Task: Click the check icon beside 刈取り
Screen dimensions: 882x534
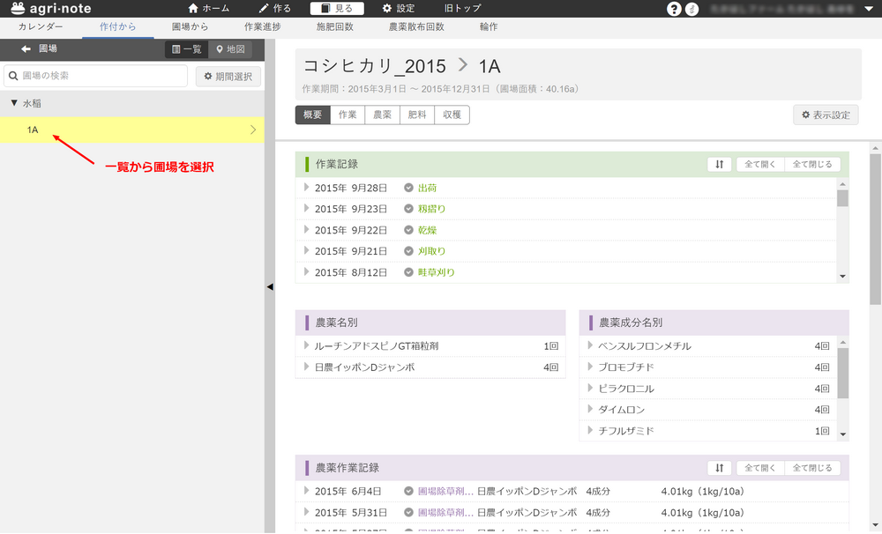Action: [x=408, y=251]
